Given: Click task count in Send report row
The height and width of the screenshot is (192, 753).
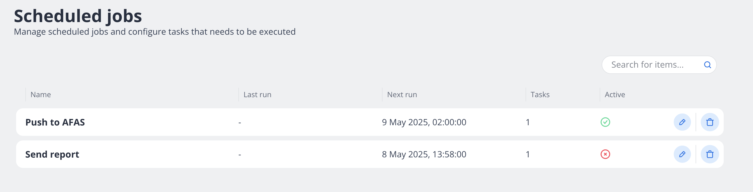Looking at the screenshot, I should coord(528,154).
